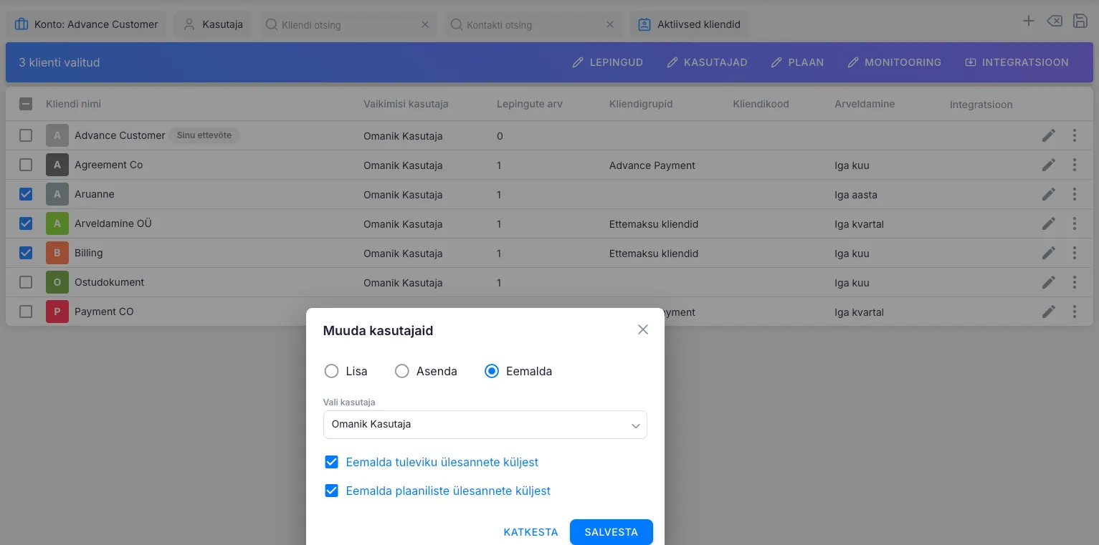Screen dimensions: 1099x545
Task: Click the plus icon to add new
Action: tap(1028, 21)
